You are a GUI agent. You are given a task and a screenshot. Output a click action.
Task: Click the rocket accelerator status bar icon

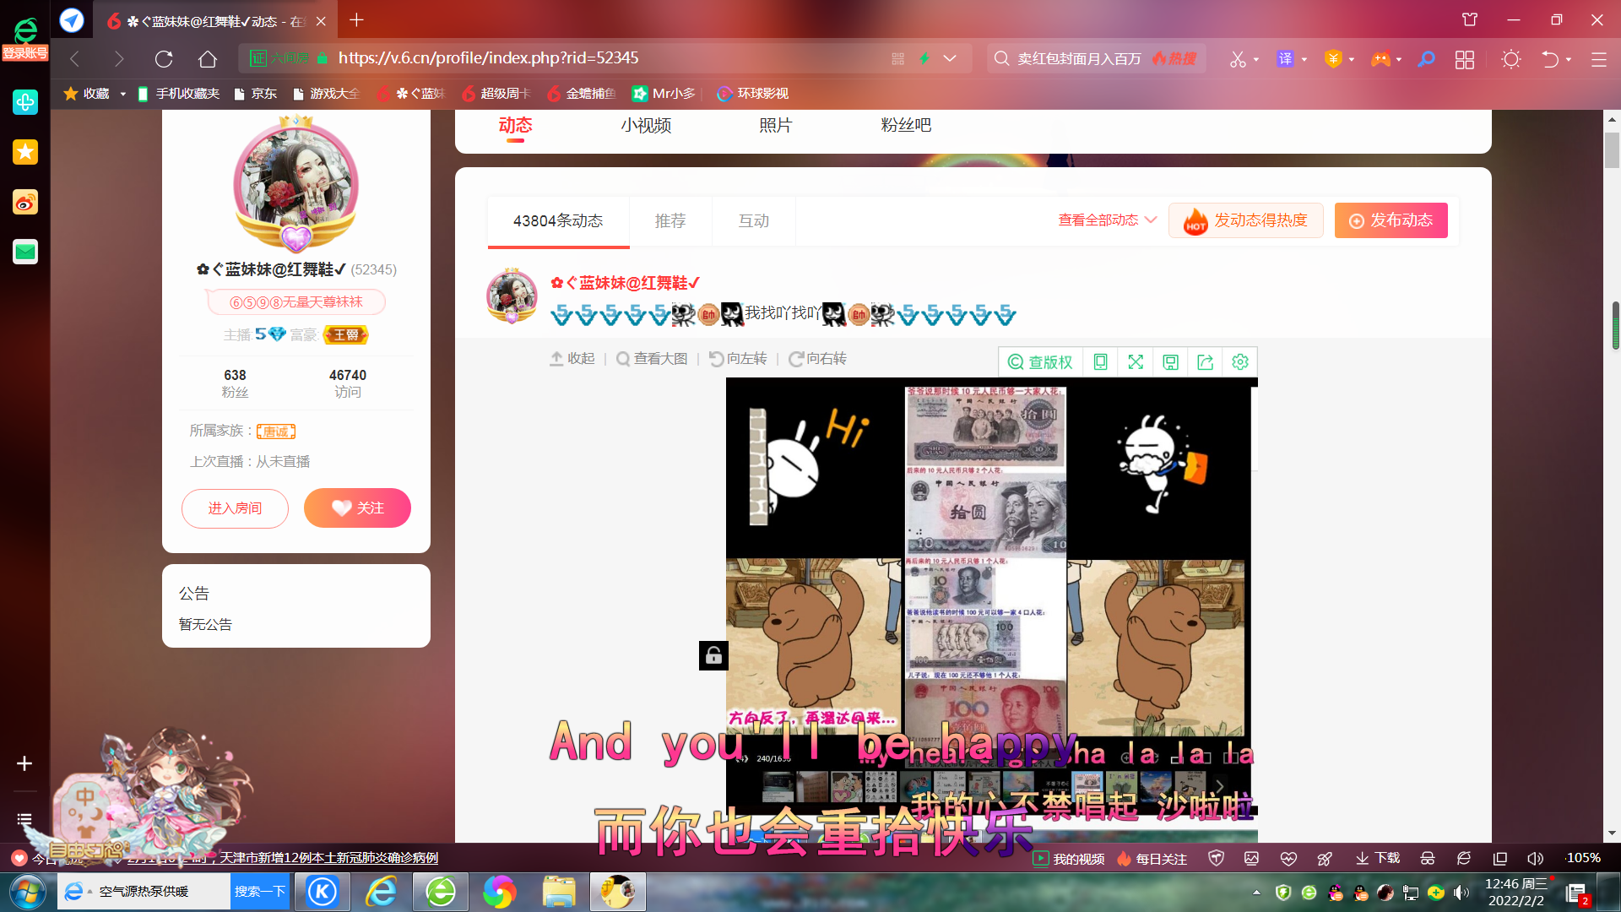pyautogui.click(x=1325, y=858)
